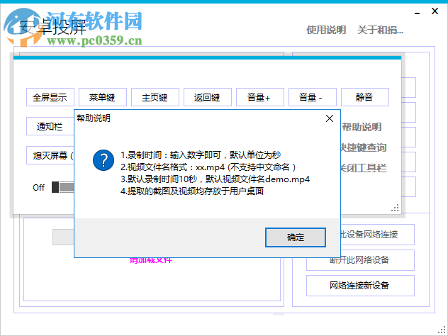Click the 帮助说明 dialog title text
The image size is (448, 336).
click(94, 118)
